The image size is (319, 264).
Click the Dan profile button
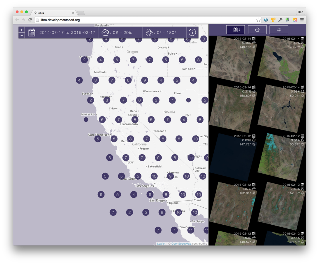(x=301, y=12)
